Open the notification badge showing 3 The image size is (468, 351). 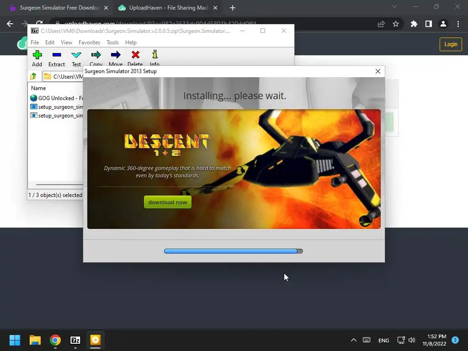click(455, 340)
